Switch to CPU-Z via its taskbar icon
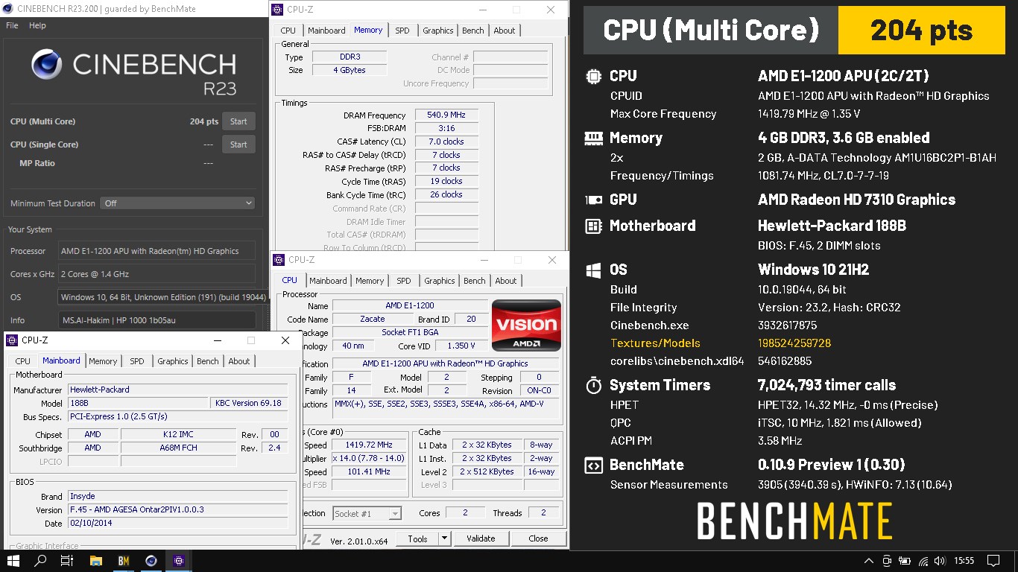This screenshot has height=572, width=1018. click(x=179, y=561)
